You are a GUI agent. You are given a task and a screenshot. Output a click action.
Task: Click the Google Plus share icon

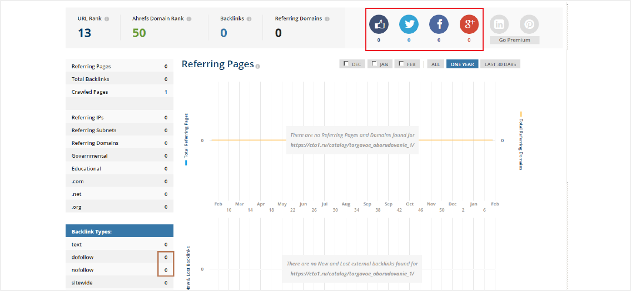coord(469,24)
